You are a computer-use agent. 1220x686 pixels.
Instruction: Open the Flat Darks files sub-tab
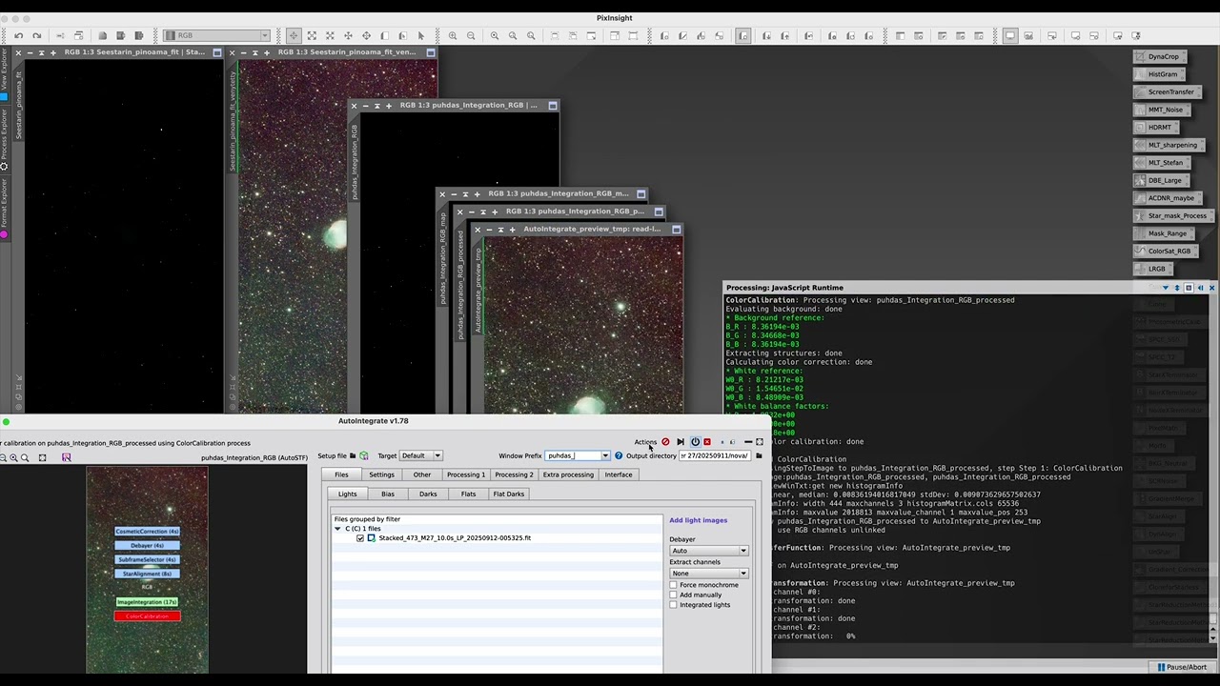click(x=509, y=494)
